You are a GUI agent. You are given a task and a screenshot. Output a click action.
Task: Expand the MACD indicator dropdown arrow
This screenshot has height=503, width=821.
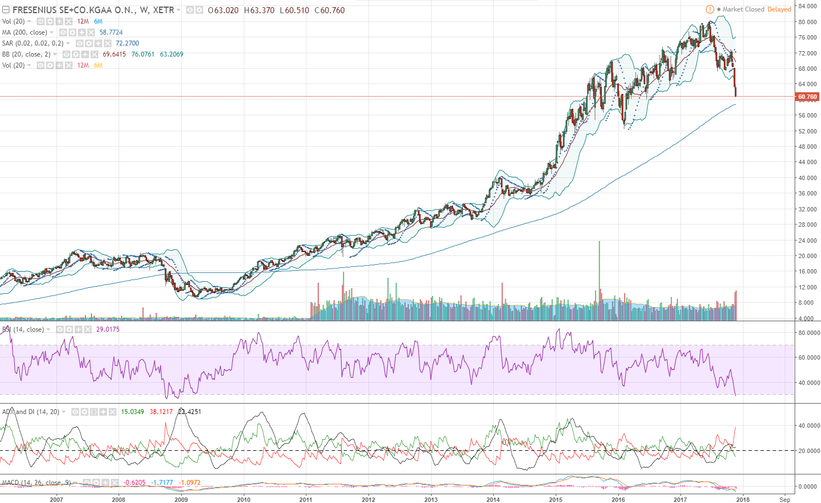pyautogui.click(x=76, y=483)
